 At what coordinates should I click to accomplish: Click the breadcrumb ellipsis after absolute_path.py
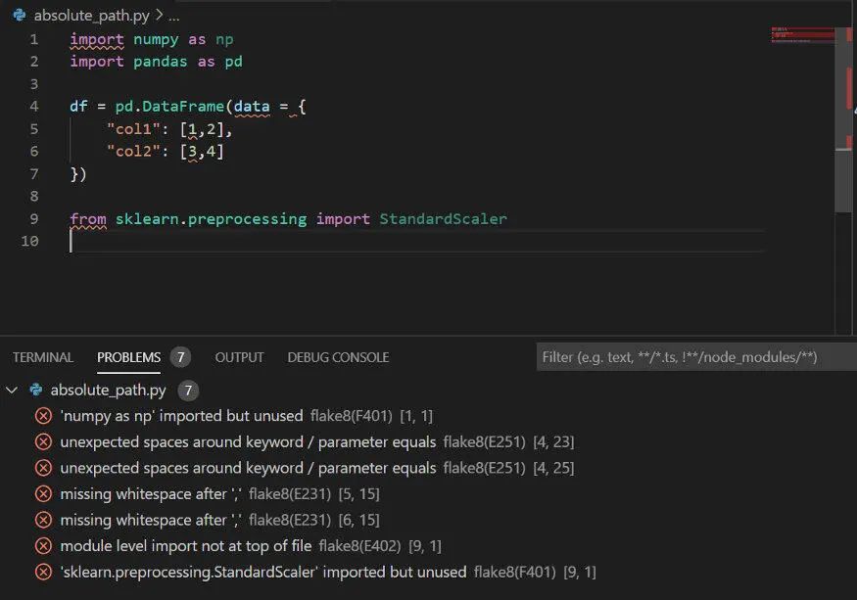pos(173,17)
